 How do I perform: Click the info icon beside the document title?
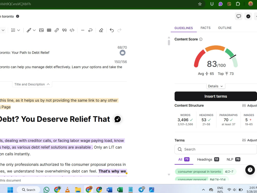click(x=17, y=16)
